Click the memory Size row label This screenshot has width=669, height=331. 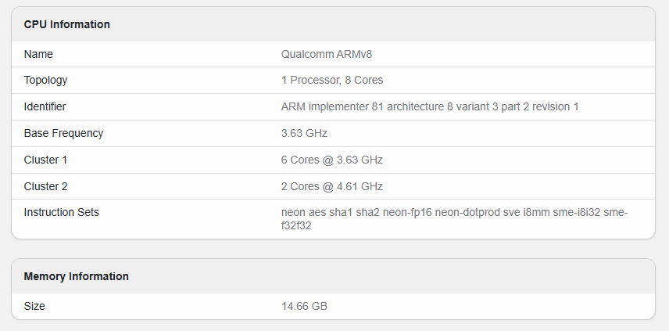click(34, 306)
